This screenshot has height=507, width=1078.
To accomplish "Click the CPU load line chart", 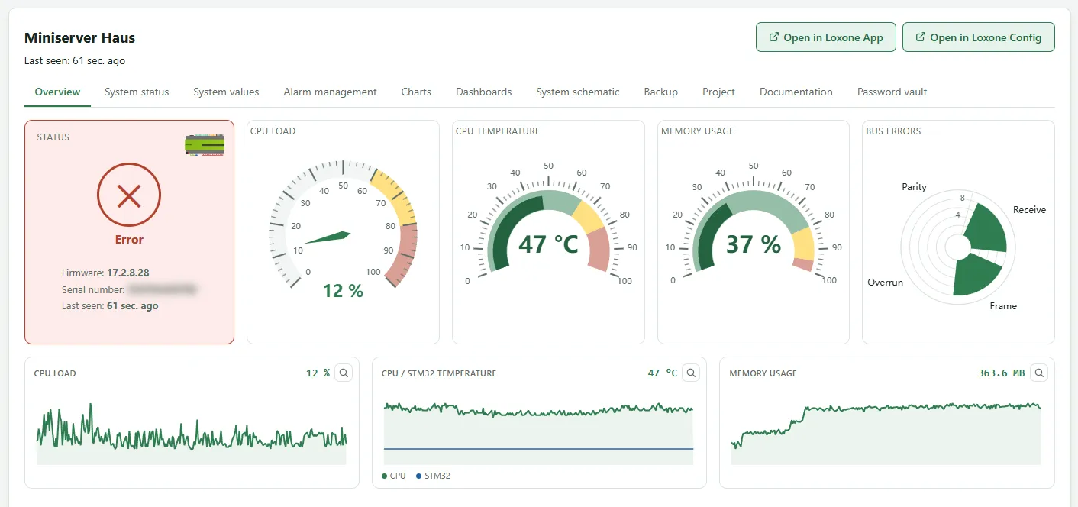I will (x=192, y=433).
